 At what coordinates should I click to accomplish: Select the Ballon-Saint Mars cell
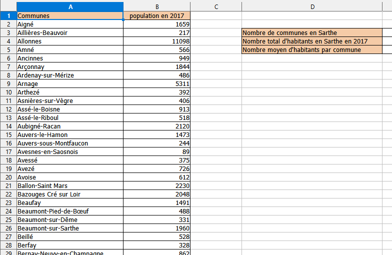(70, 185)
